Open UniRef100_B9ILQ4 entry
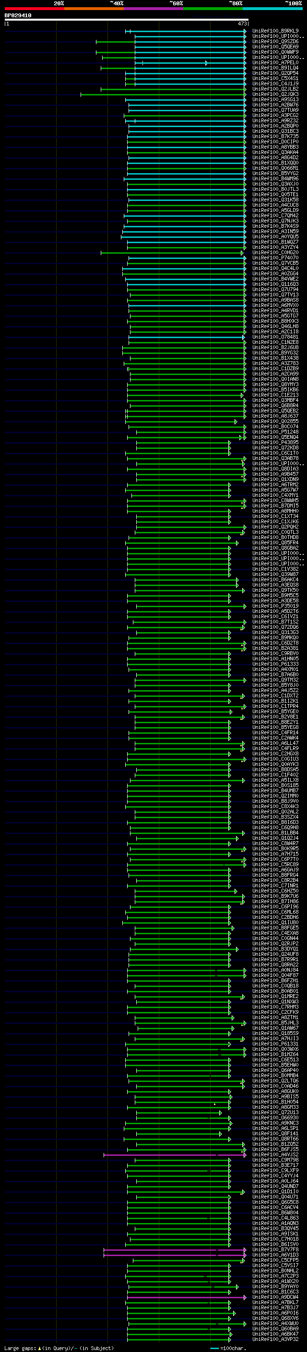The width and height of the screenshot is (307, 1352). 275,68
